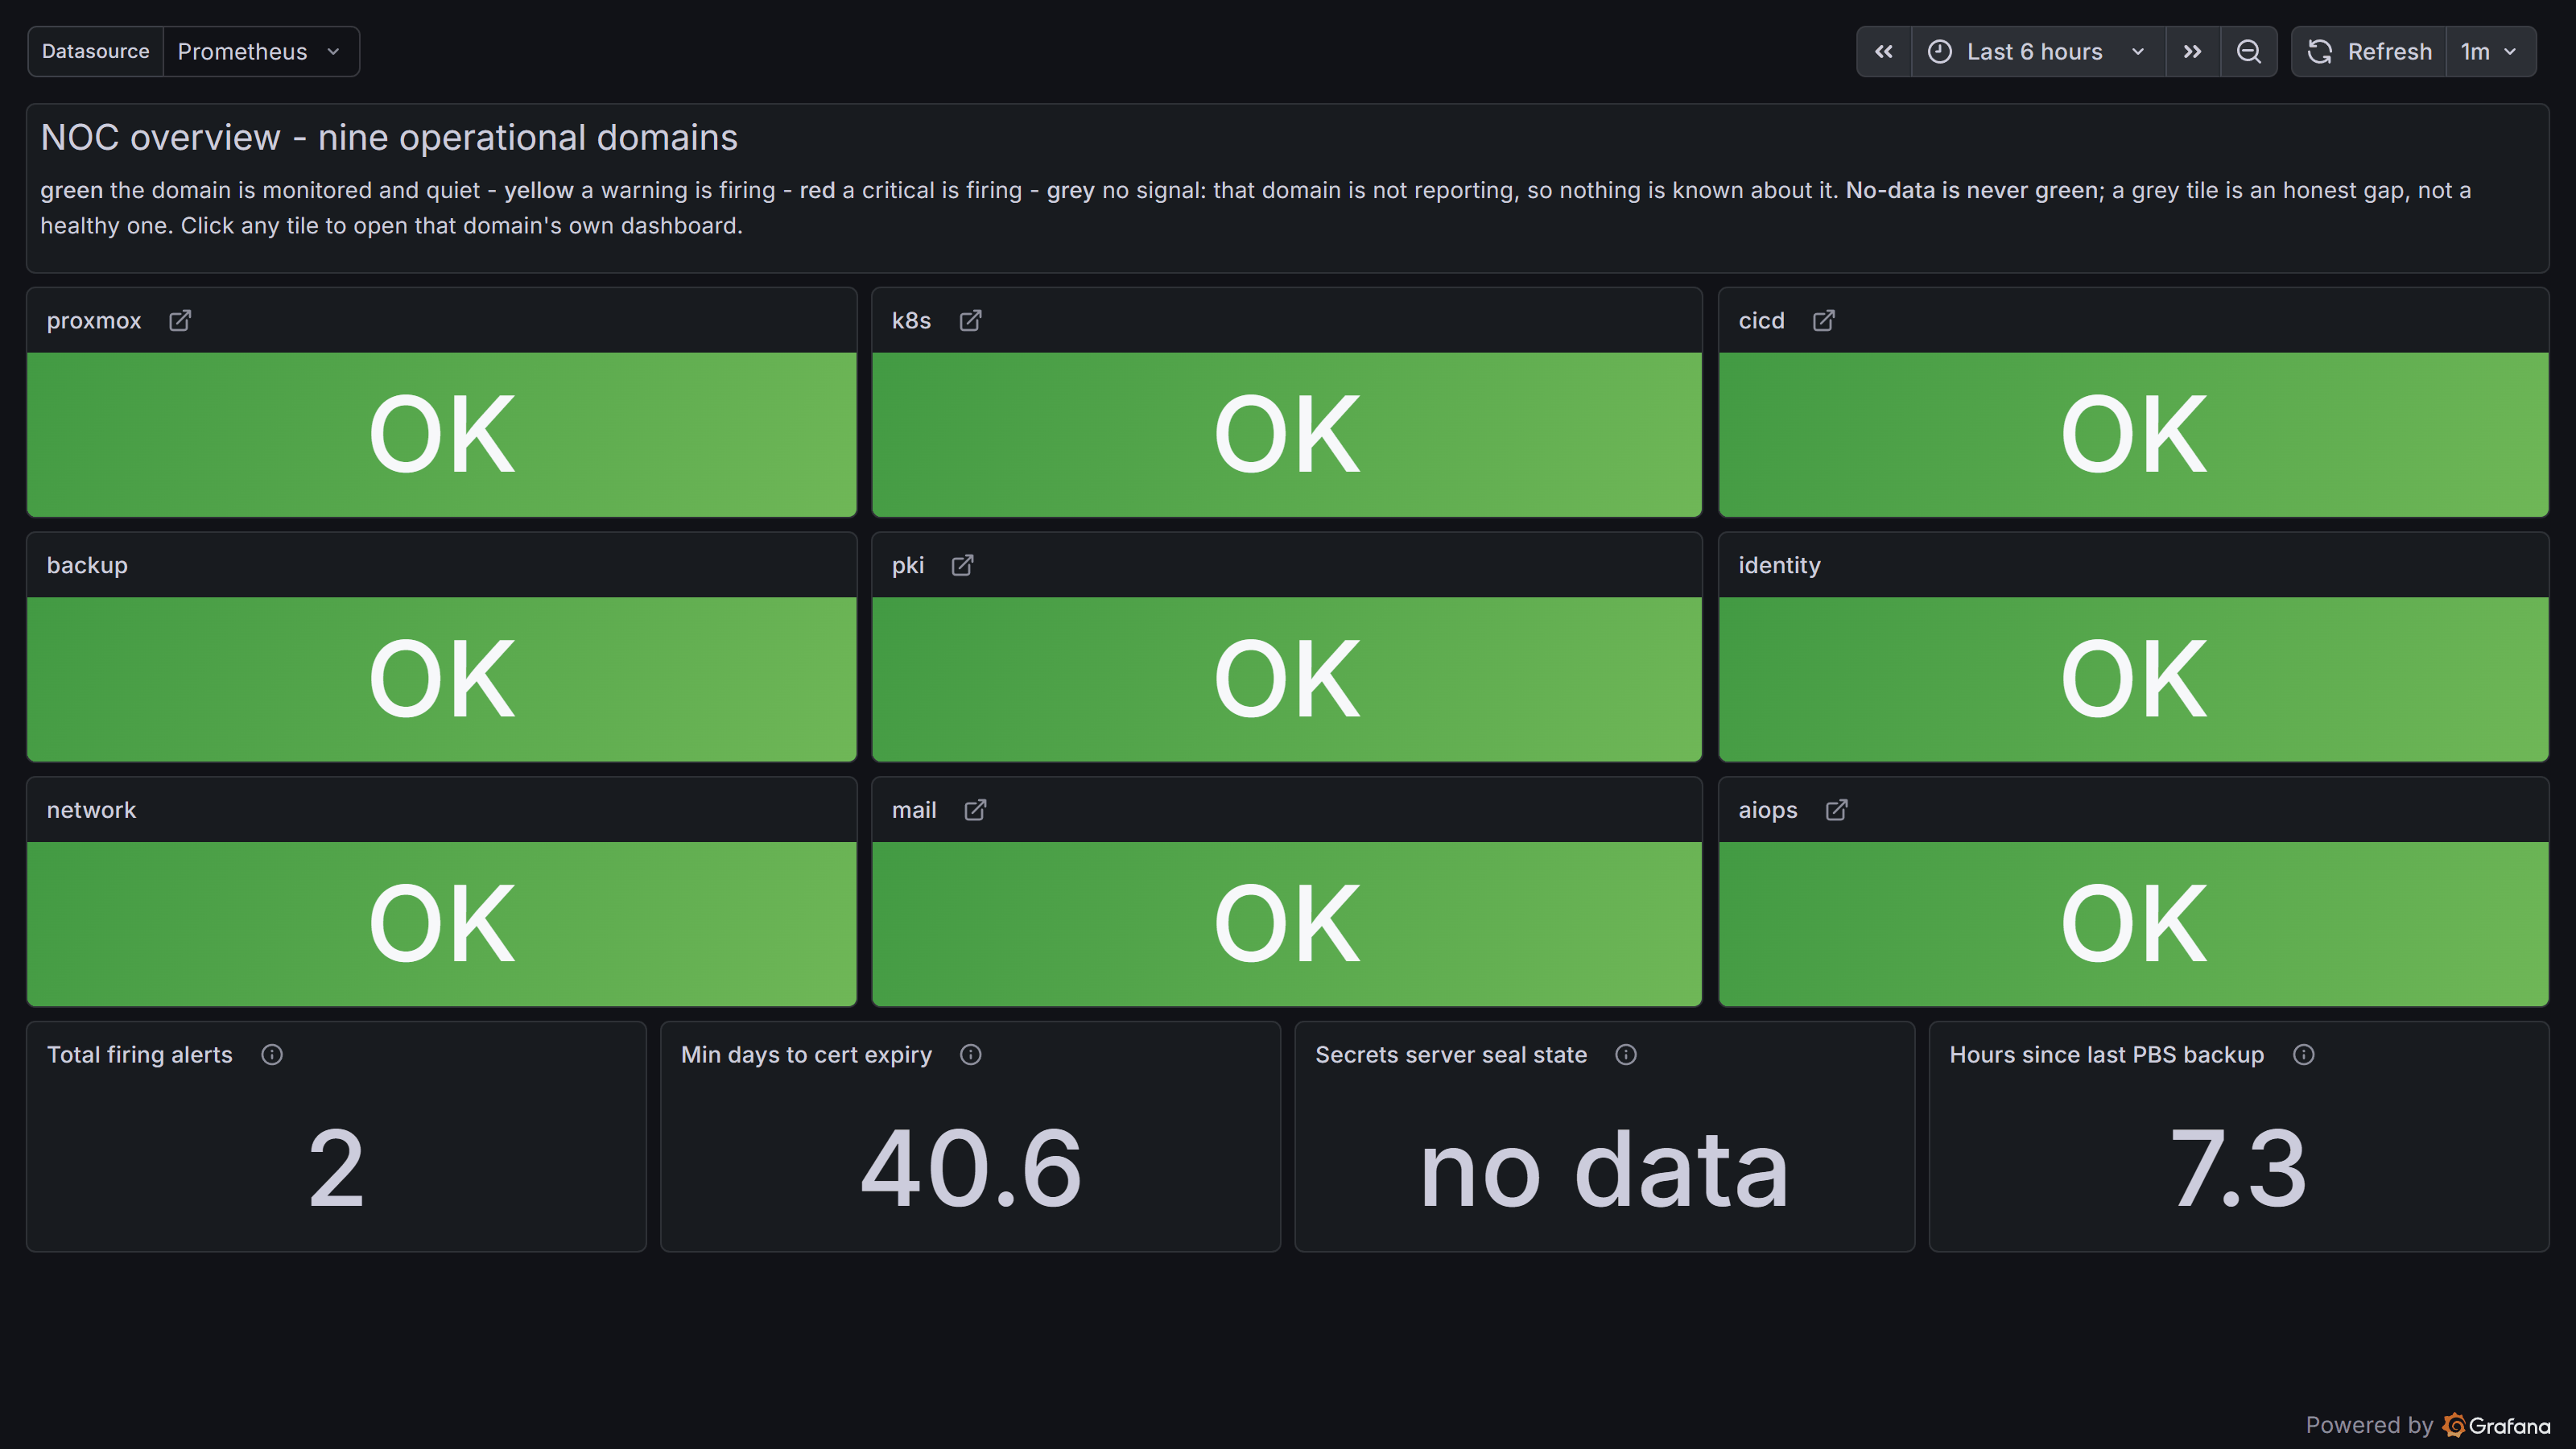The height and width of the screenshot is (1449, 2576).
Task: Open the Last 6 hours time picker
Action: pyautogui.click(x=2038, y=52)
